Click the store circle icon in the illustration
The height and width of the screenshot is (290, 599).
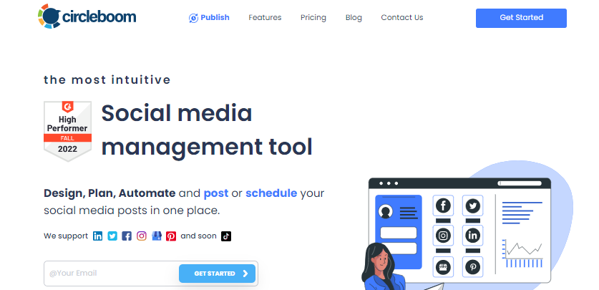pyautogui.click(x=443, y=266)
